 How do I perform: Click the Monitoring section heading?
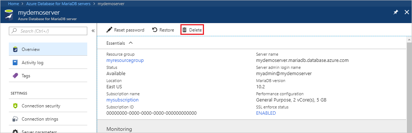point(119,129)
